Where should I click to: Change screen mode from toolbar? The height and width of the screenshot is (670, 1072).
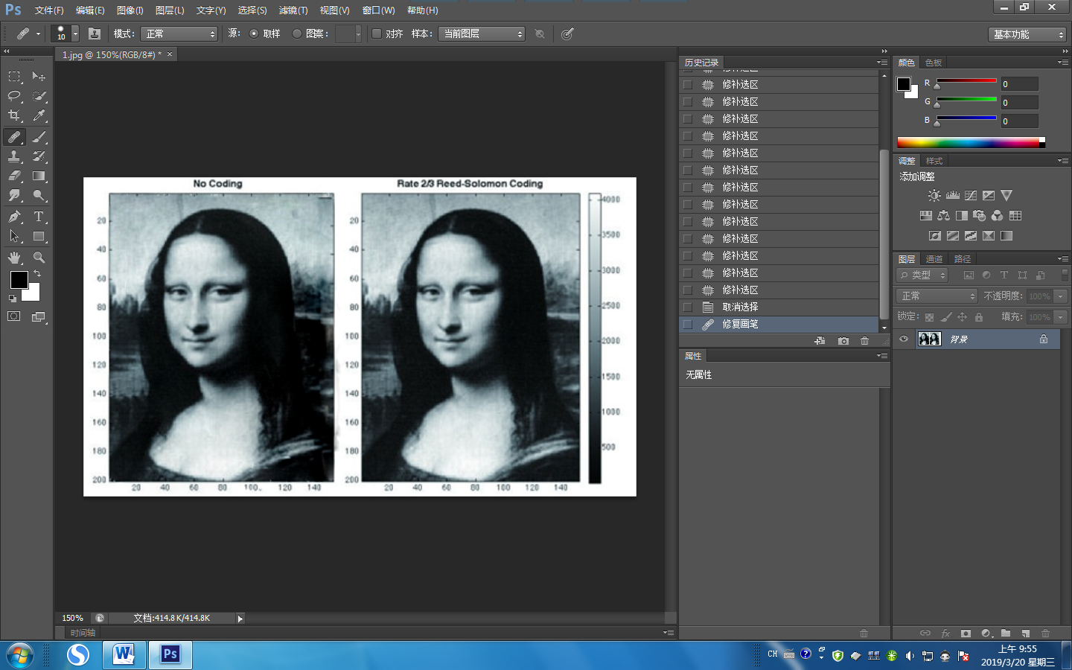coord(39,316)
